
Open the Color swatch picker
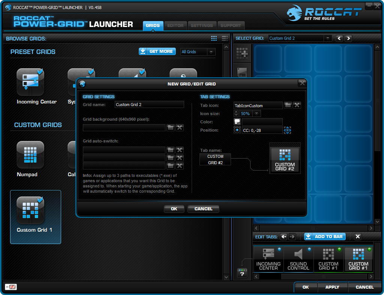(237, 122)
